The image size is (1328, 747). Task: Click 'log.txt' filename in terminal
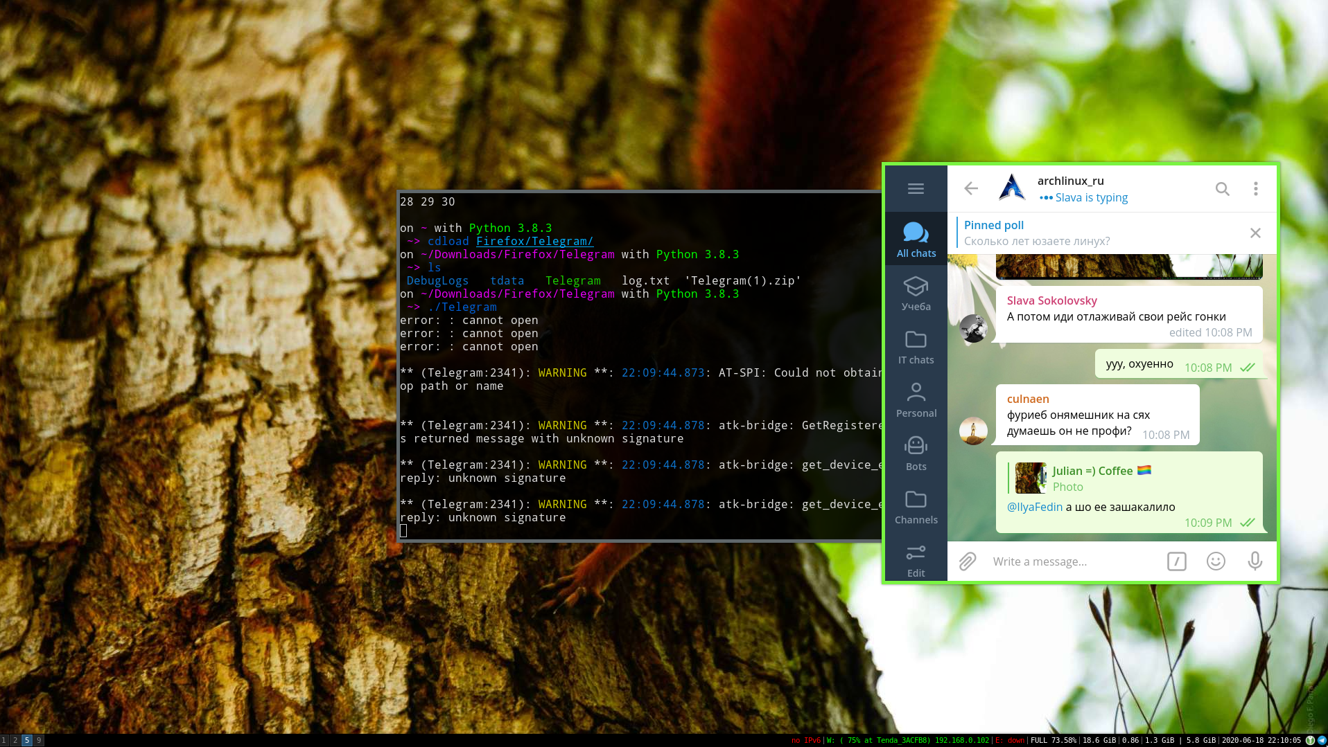coord(645,280)
